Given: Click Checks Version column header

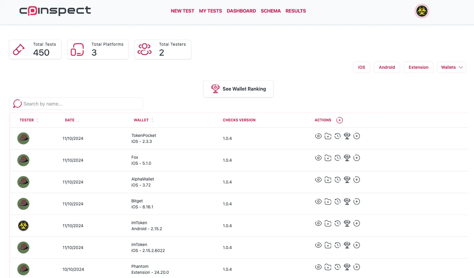Looking at the screenshot, I should [239, 120].
